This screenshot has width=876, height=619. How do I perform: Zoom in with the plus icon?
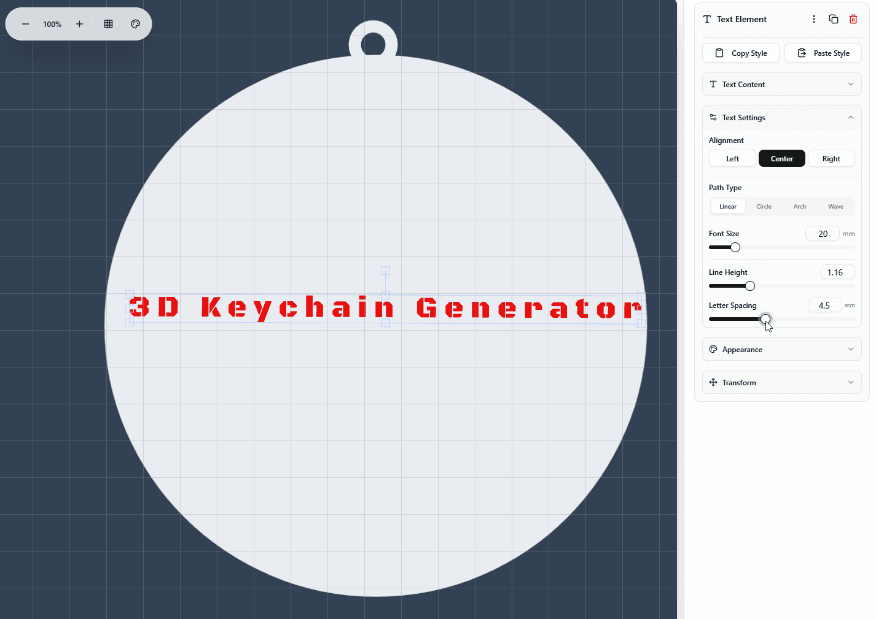[79, 24]
